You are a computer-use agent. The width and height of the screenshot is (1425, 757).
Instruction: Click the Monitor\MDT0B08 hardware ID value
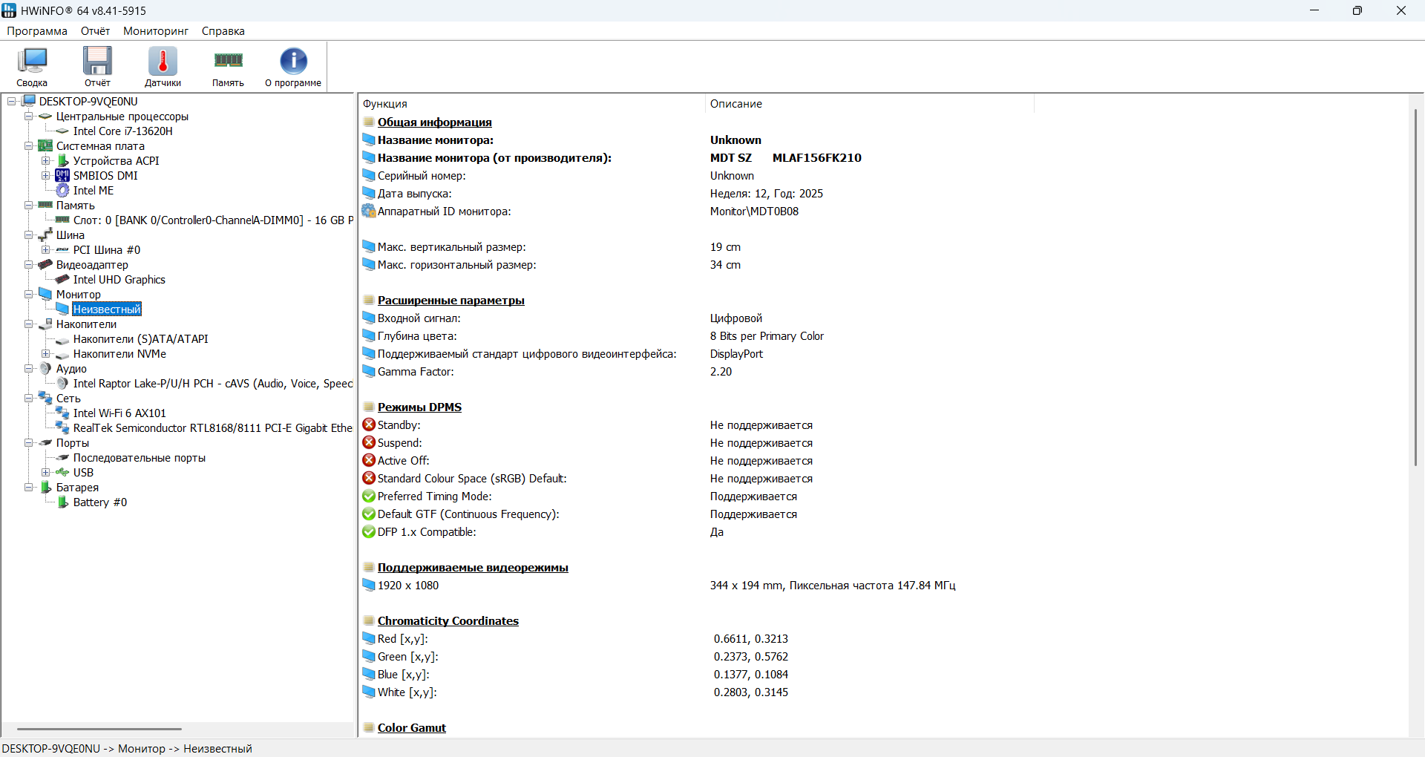(x=754, y=212)
